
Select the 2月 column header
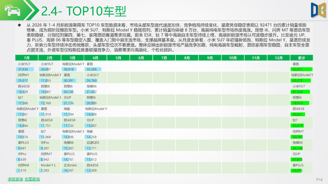(x=50, y=58)
